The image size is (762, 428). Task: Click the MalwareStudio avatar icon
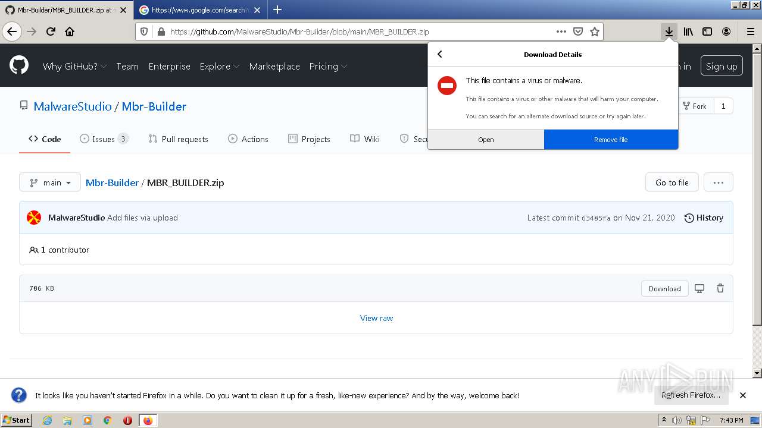[34, 218]
